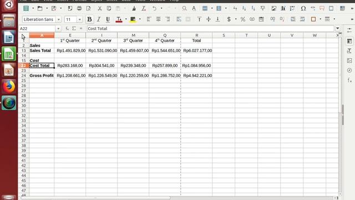This screenshot has width=355, height=200.
Task: Toggle Italic formatting
Action: point(99,19)
